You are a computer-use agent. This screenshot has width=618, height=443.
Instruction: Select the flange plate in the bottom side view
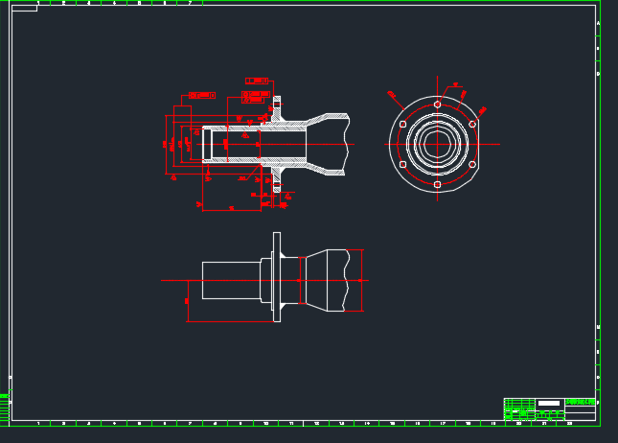[x=277, y=277]
